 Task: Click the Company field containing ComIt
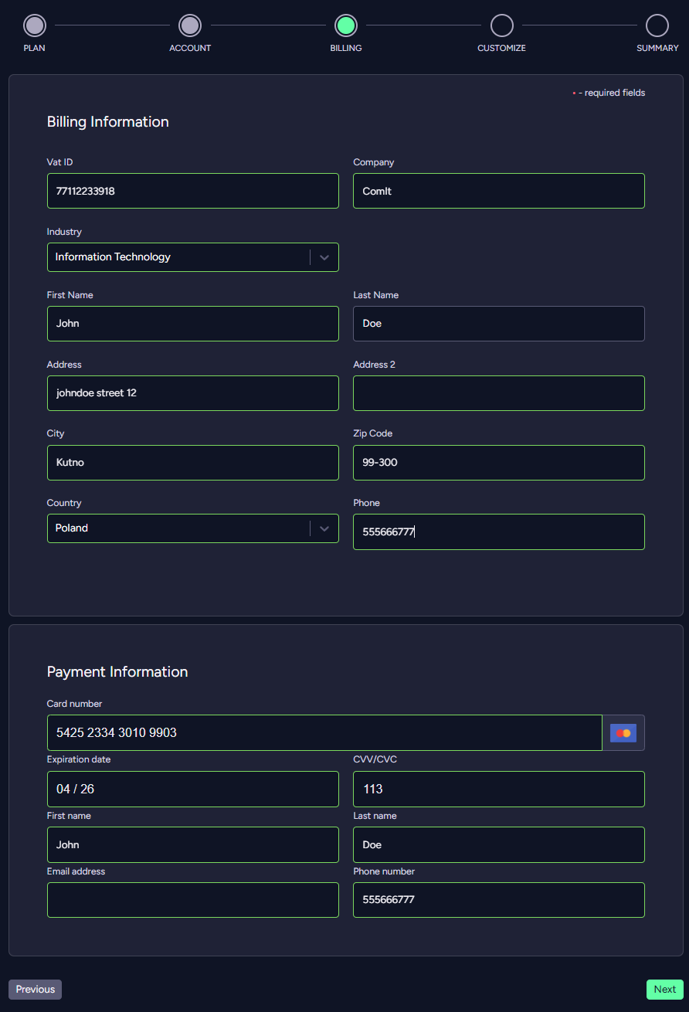click(498, 191)
